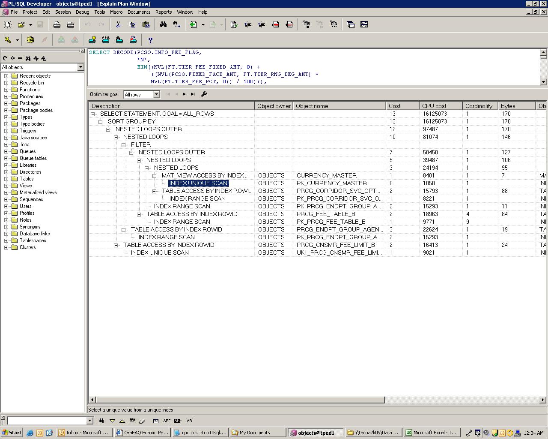The image size is (548, 439).
Task: Click the Start button on taskbar
Action: (12, 433)
